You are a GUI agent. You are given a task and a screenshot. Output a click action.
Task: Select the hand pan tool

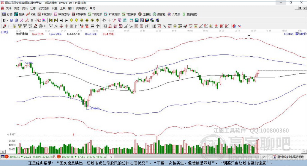click(104, 20)
